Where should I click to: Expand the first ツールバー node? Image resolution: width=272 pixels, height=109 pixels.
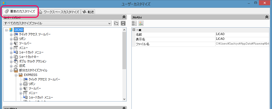[x=11, y=43]
